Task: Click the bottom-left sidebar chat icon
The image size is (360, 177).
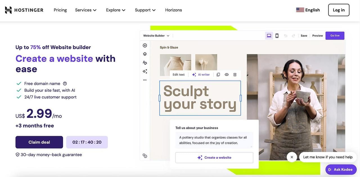Action: tap(145, 155)
